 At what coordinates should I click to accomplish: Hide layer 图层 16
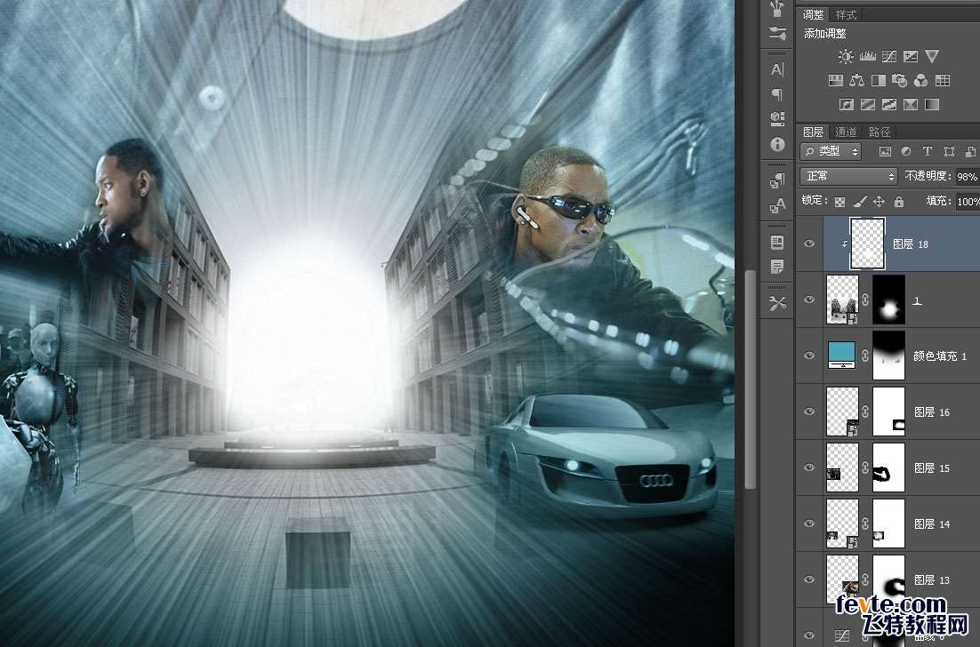click(x=809, y=411)
